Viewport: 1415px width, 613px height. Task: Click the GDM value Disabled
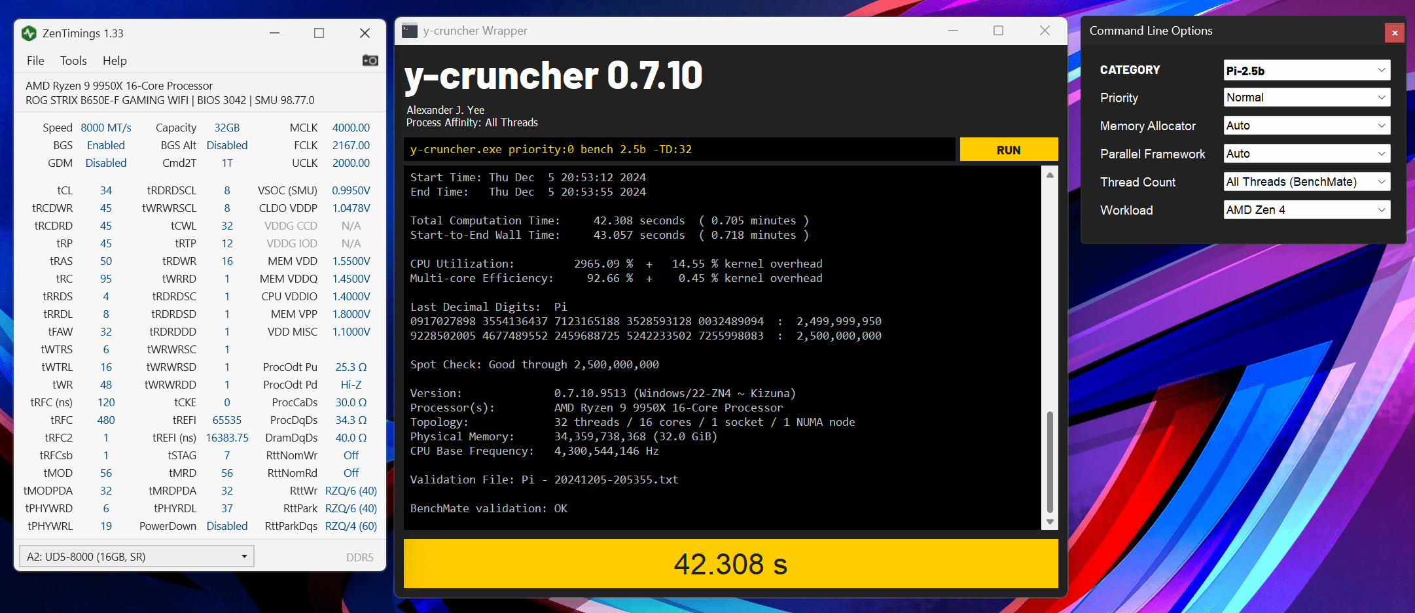[106, 163]
